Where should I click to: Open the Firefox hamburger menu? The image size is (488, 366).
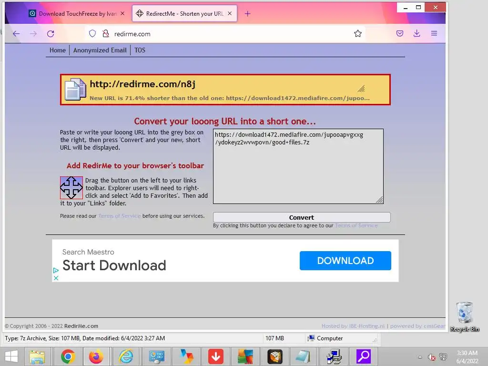coord(434,34)
